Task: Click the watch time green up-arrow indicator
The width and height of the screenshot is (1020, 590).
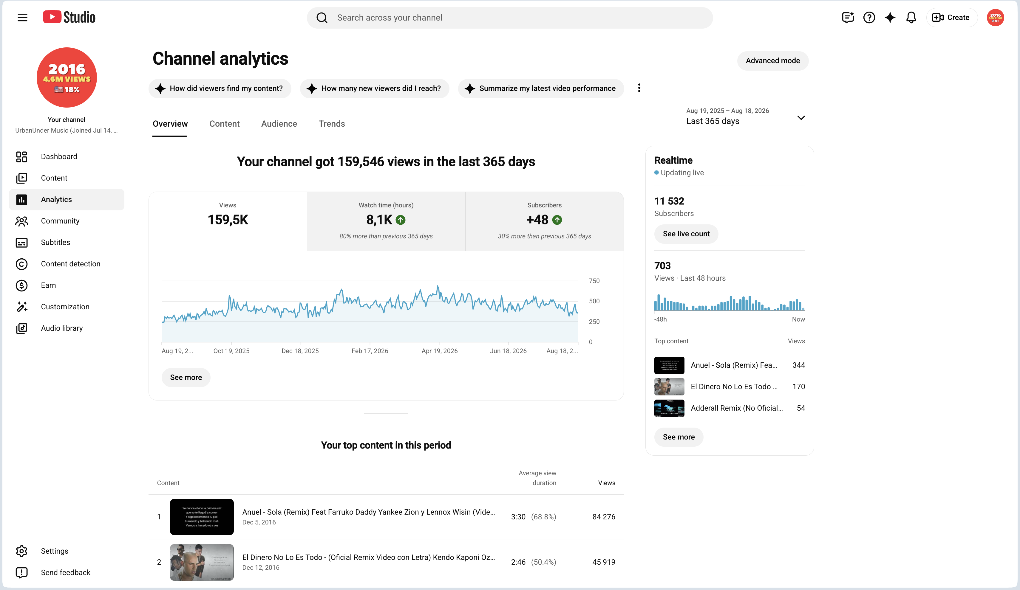Action: [400, 220]
